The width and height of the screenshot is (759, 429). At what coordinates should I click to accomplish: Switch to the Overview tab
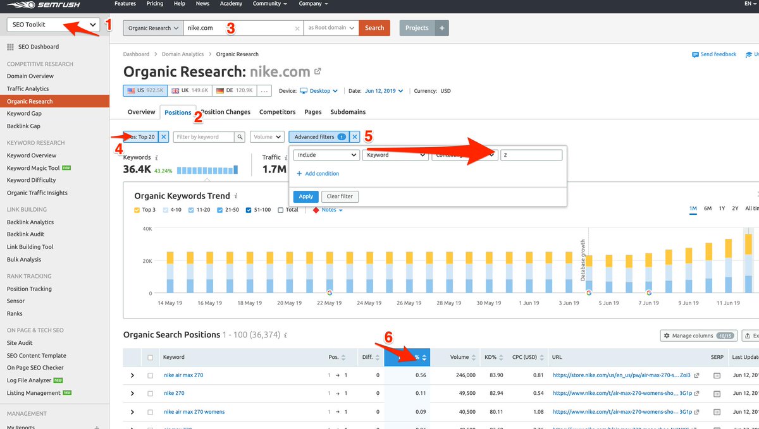(141, 112)
